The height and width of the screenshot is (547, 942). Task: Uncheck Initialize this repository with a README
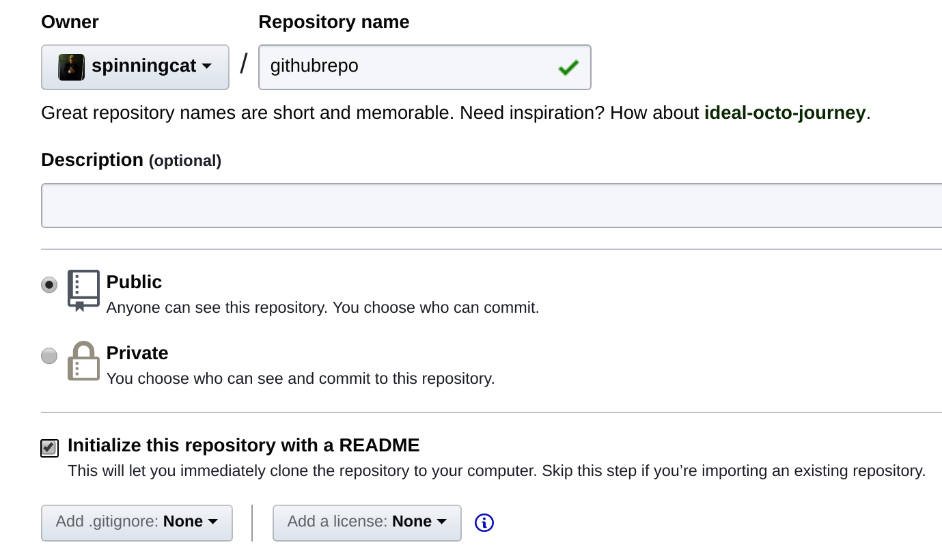(49, 447)
